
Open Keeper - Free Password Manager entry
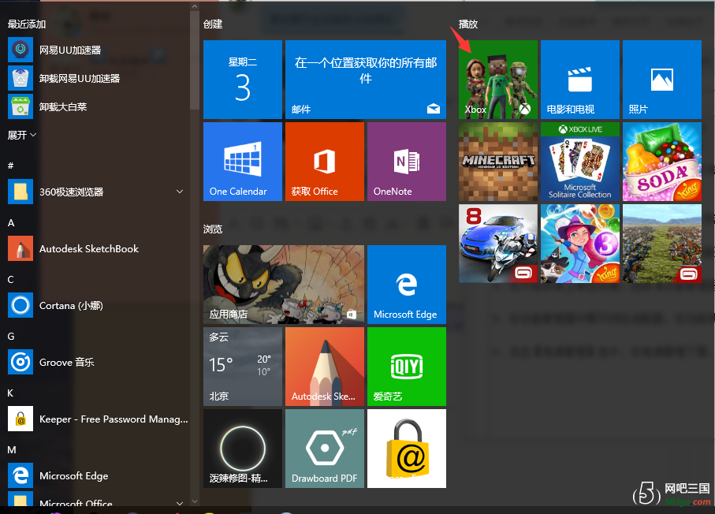point(95,419)
